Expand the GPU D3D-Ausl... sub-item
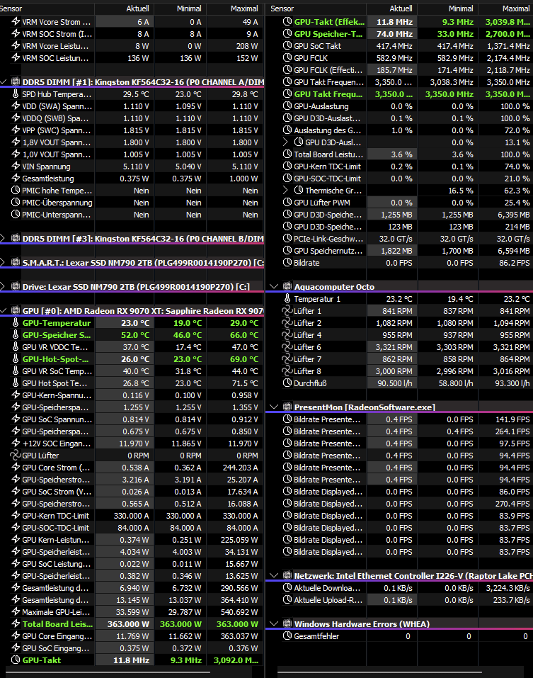This screenshot has width=533, height=678. coord(285,142)
